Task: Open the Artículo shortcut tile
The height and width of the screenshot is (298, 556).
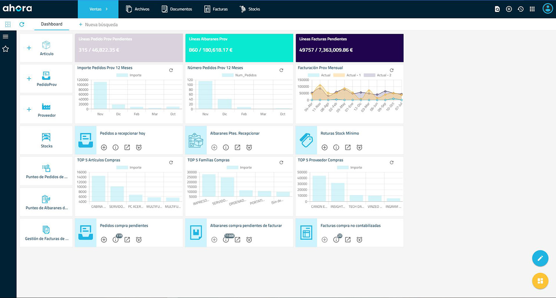Action: coord(46,48)
